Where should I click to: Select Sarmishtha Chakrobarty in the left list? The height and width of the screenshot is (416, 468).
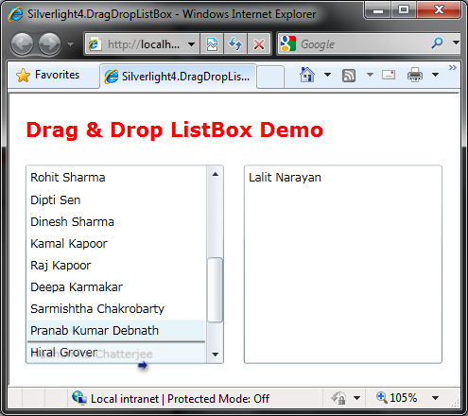point(116,308)
